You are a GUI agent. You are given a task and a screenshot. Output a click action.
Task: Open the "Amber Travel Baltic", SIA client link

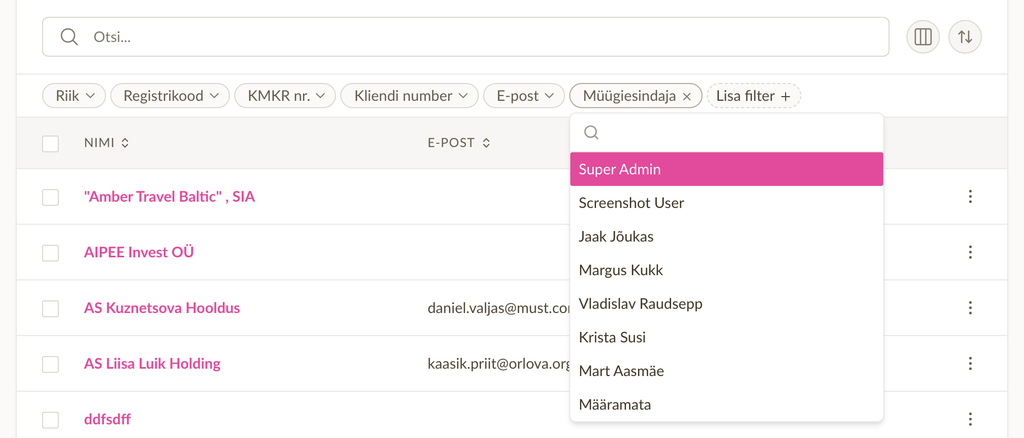click(x=169, y=196)
